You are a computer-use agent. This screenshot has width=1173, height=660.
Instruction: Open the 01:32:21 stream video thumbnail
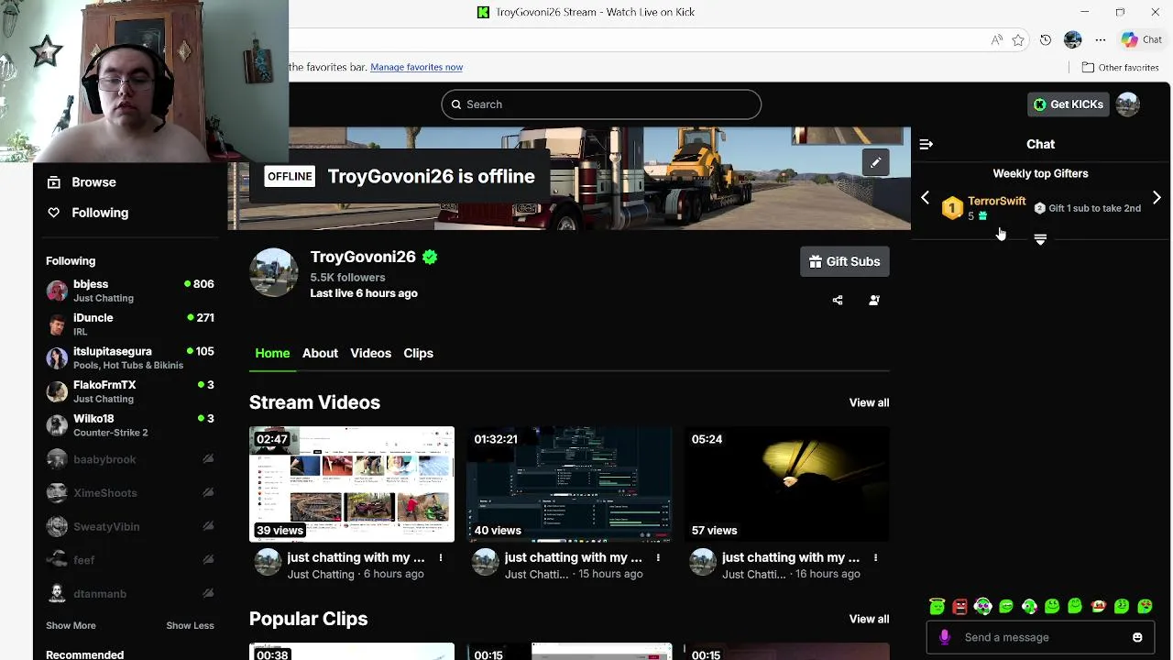pyautogui.click(x=569, y=484)
